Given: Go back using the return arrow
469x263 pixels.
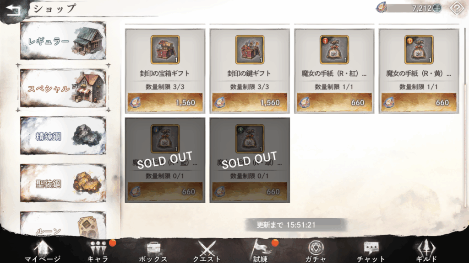Looking at the screenshot, I should click(x=13, y=10).
